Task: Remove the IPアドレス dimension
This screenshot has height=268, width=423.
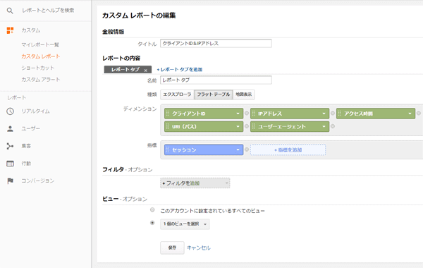Action: (x=333, y=114)
